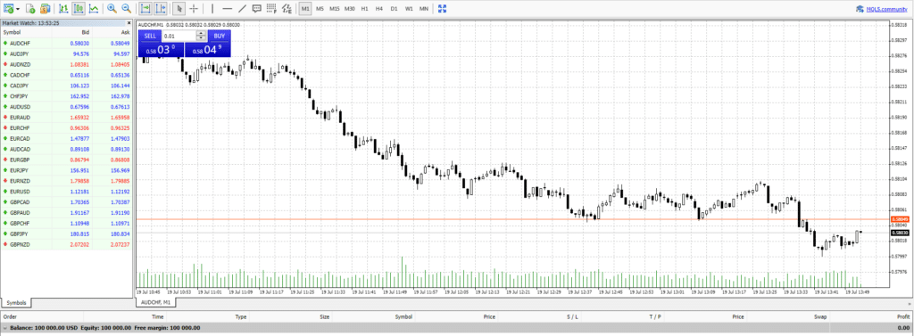Viewport: 914px width, 336px height.
Task: Set timeframe to M15
Action: 334,9
